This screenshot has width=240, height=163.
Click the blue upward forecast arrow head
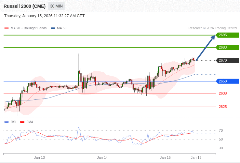coord(213,37)
